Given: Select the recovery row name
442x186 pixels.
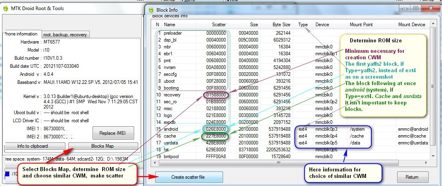Looking at the screenshot, I should (x=172, y=95).
